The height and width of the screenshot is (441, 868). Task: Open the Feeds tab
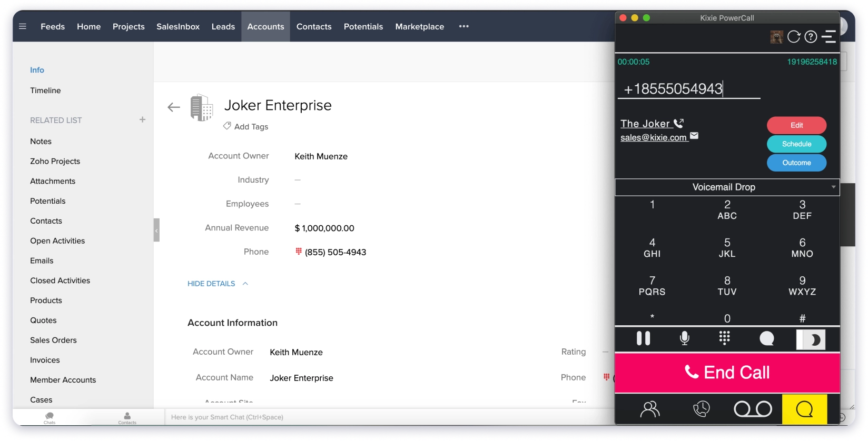[53, 26]
